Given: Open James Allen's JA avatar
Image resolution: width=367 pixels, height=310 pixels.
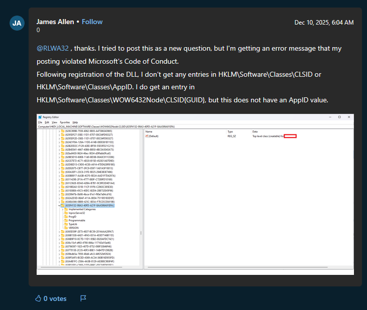Looking at the screenshot, I should 17,23.
